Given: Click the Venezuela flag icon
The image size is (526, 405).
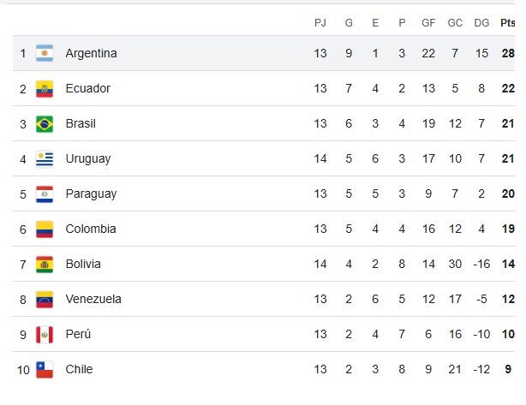Looking at the screenshot, I should pos(45,299).
